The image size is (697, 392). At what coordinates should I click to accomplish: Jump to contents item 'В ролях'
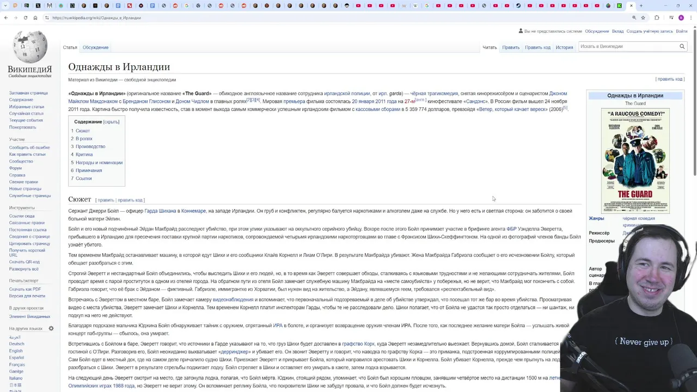click(x=84, y=139)
